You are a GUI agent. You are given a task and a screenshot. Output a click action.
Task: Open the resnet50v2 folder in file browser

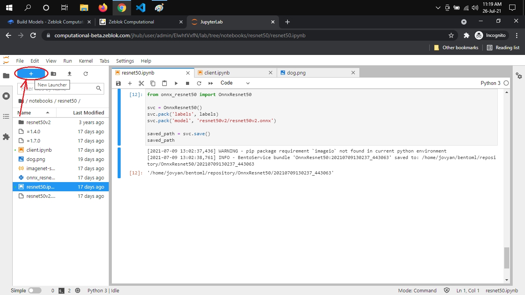(38, 123)
